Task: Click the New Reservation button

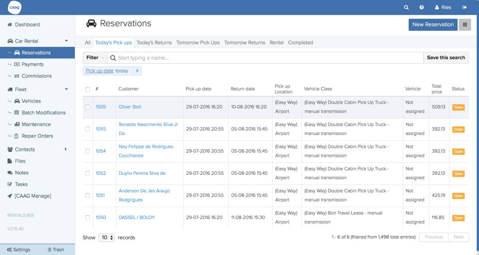Action: [433, 24]
